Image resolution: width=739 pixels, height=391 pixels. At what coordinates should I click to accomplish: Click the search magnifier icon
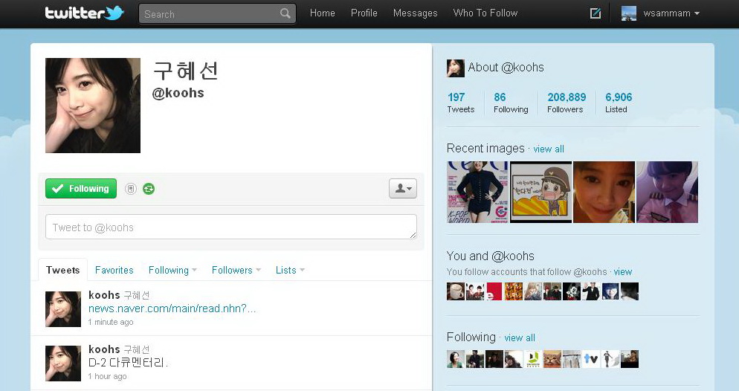285,13
